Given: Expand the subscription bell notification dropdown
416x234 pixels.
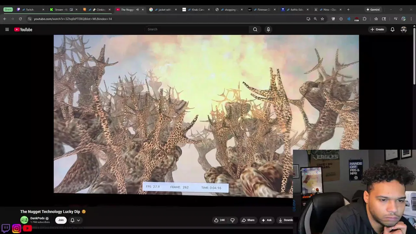Looking at the screenshot, I should pyautogui.click(x=78, y=220).
